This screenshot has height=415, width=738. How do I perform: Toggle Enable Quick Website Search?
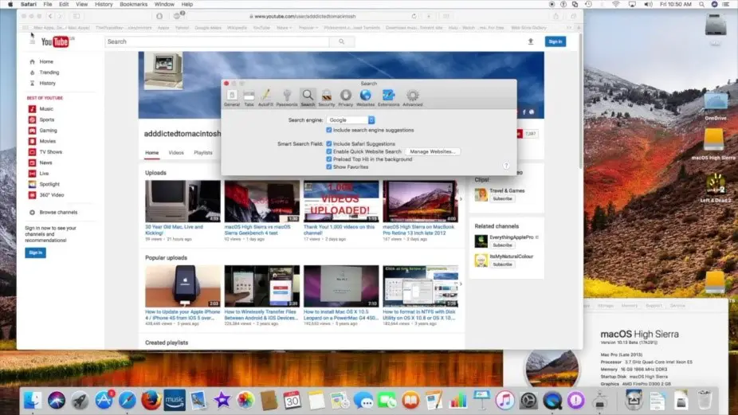click(329, 151)
